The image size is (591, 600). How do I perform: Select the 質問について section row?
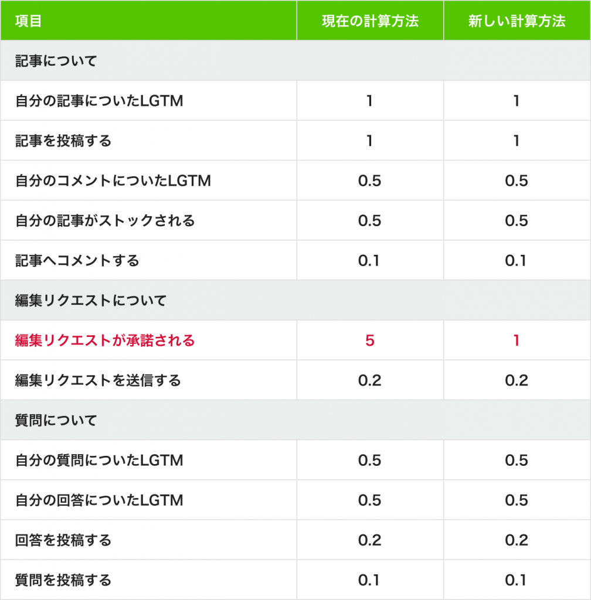pos(56,420)
